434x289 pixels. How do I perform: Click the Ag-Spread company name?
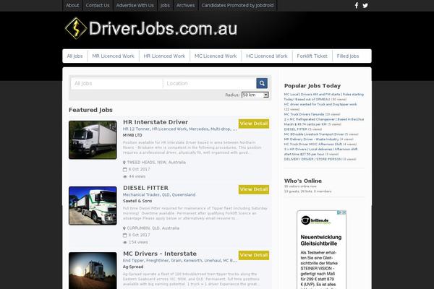(x=133, y=267)
